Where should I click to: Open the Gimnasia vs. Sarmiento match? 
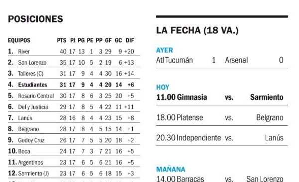tap(222, 97)
